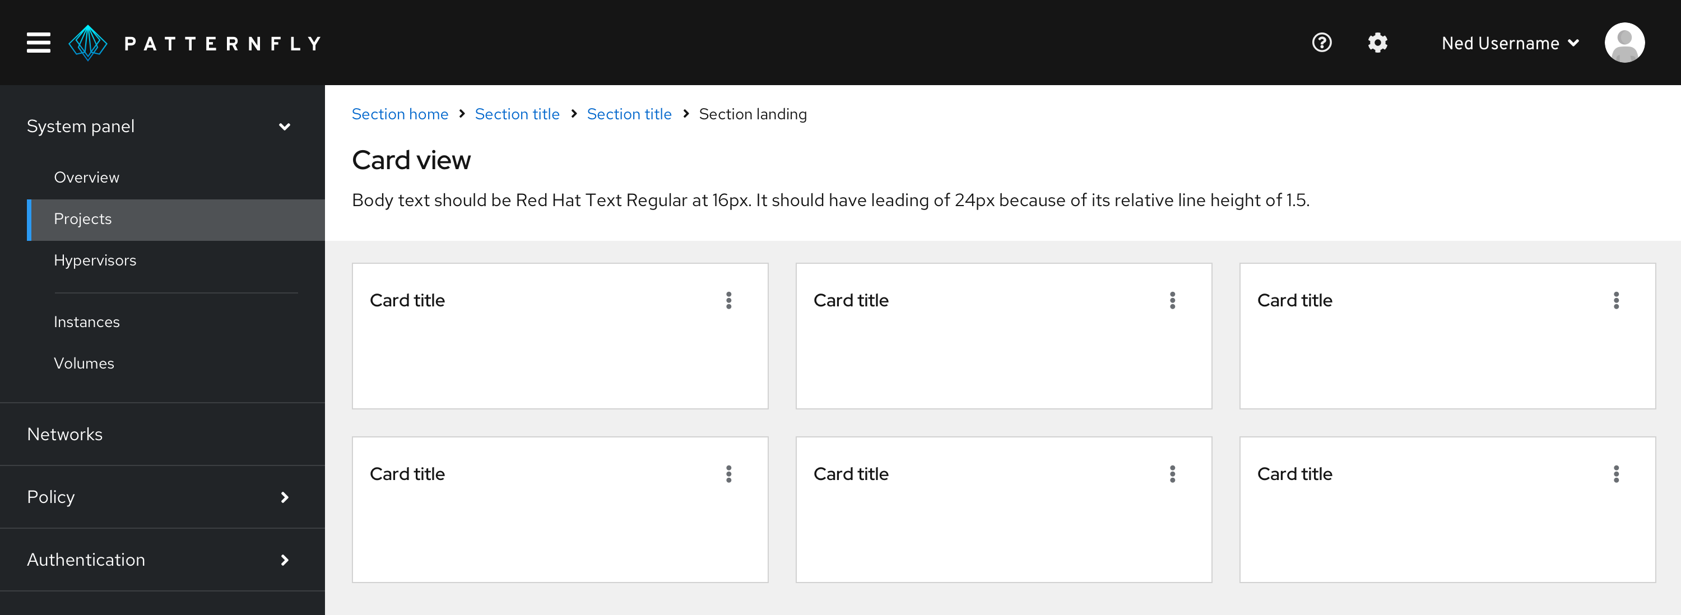
Task: Click the user avatar image
Action: tap(1626, 42)
